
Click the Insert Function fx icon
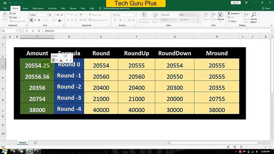click(39, 31)
